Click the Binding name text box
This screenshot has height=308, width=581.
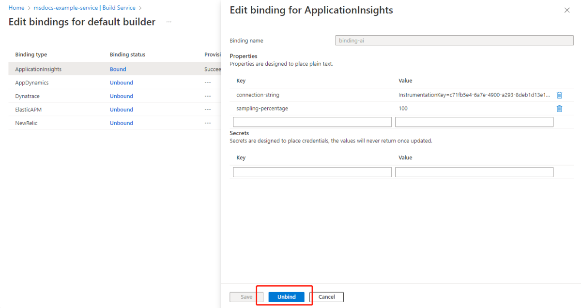coord(454,41)
